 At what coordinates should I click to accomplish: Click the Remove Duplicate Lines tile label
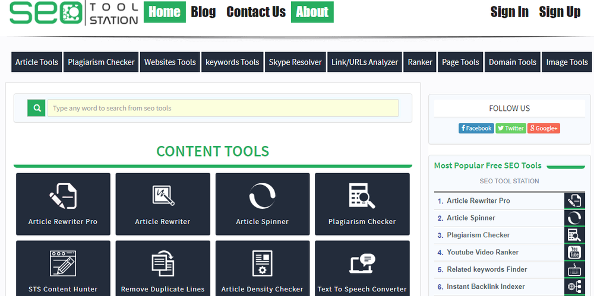pyautogui.click(x=163, y=289)
